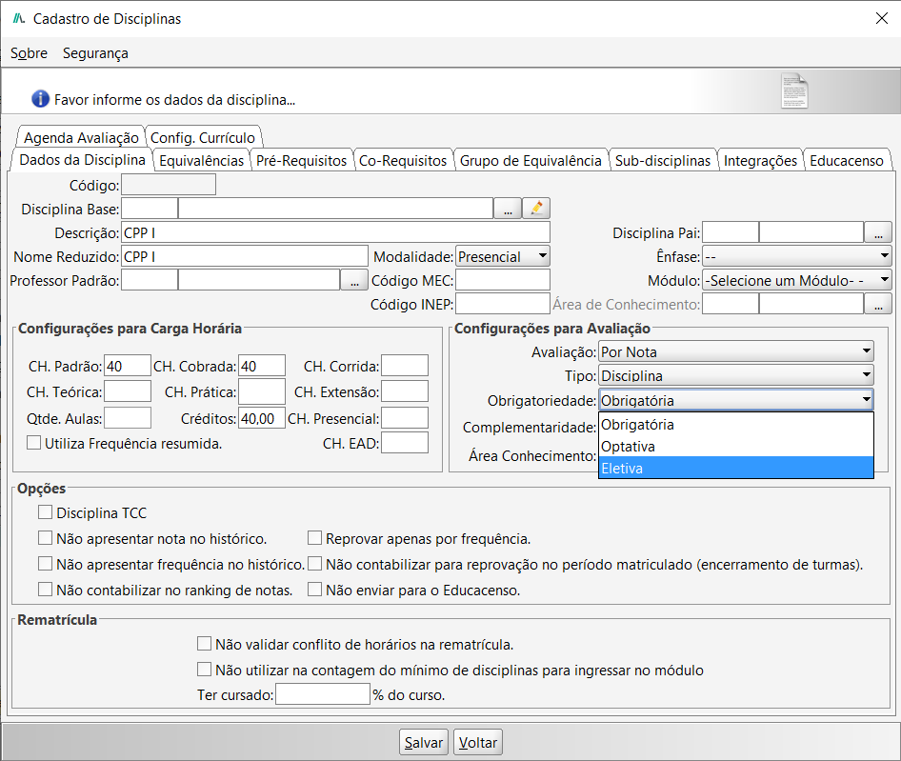Image resolution: width=901 pixels, height=761 pixels.
Task: Toggle Não contabilizar para reprovação no período
Action: [x=314, y=564]
